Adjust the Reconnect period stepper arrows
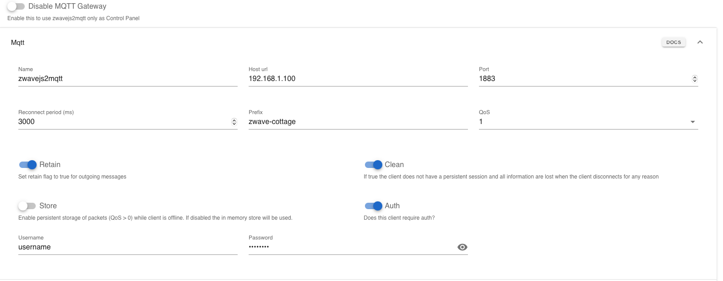 pos(234,122)
